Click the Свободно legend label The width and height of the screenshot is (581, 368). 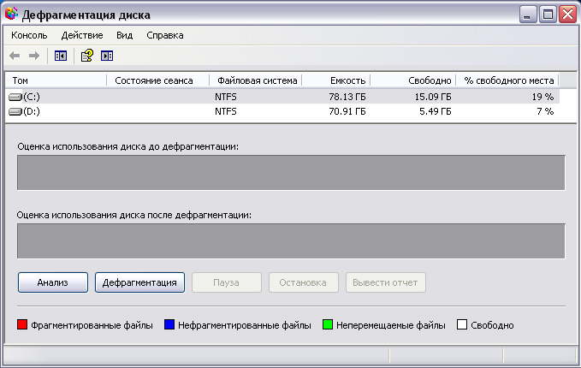492,325
